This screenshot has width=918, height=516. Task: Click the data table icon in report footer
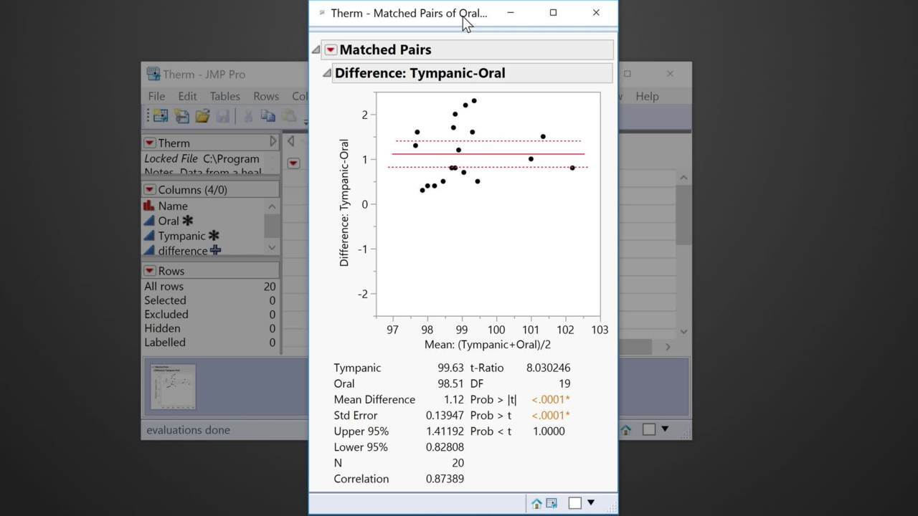552,503
